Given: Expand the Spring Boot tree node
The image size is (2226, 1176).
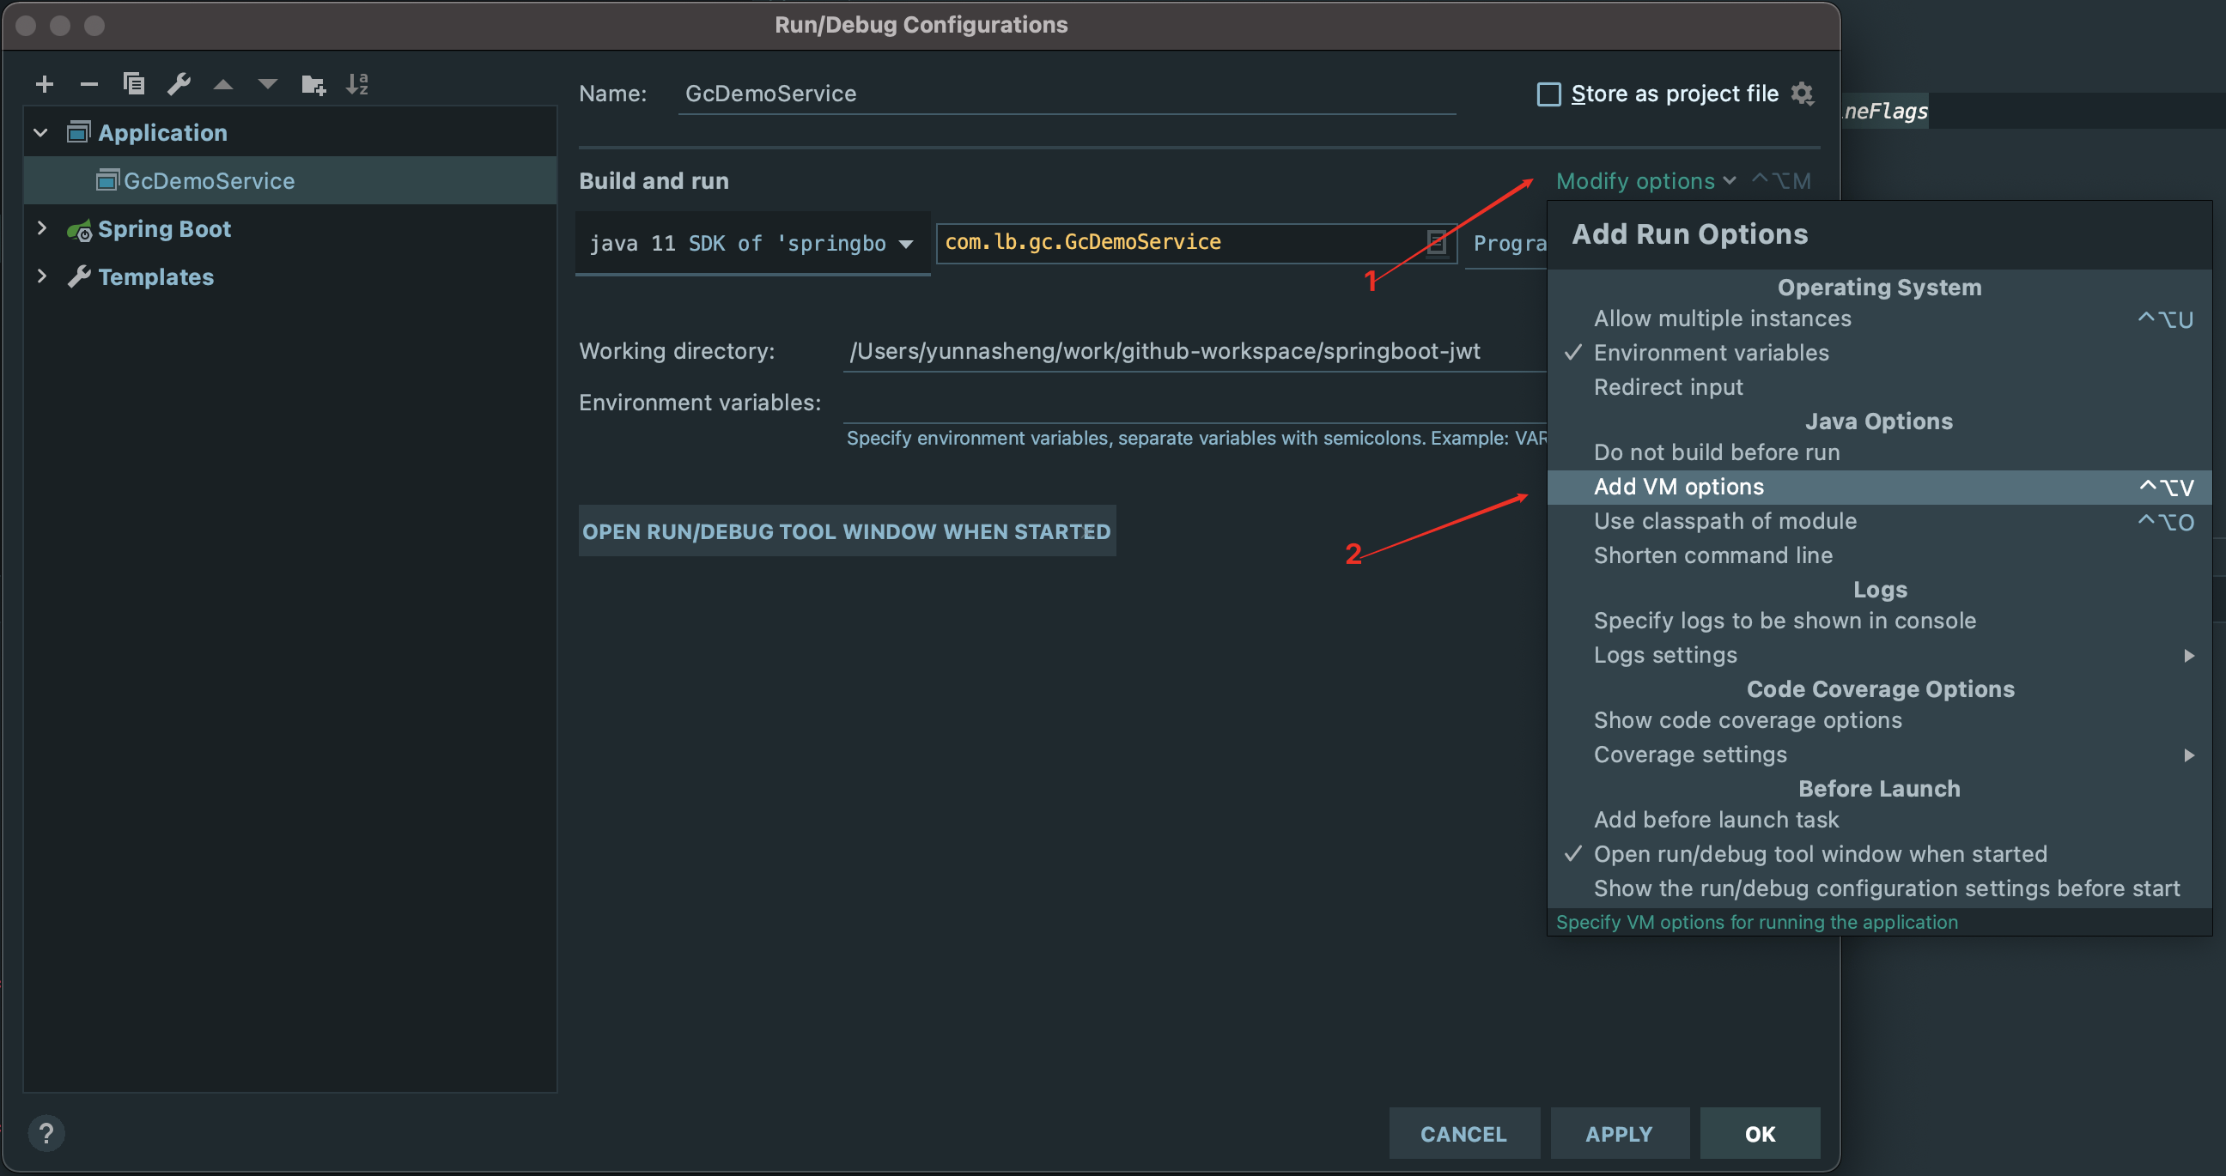Looking at the screenshot, I should (40, 228).
